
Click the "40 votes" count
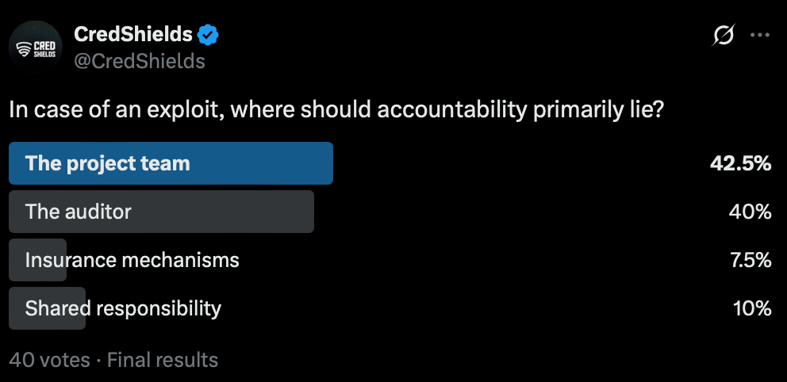click(x=49, y=360)
